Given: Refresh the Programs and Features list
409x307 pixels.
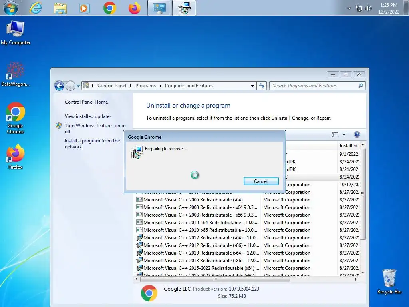Looking at the screenshot, I should click(262, 86).
